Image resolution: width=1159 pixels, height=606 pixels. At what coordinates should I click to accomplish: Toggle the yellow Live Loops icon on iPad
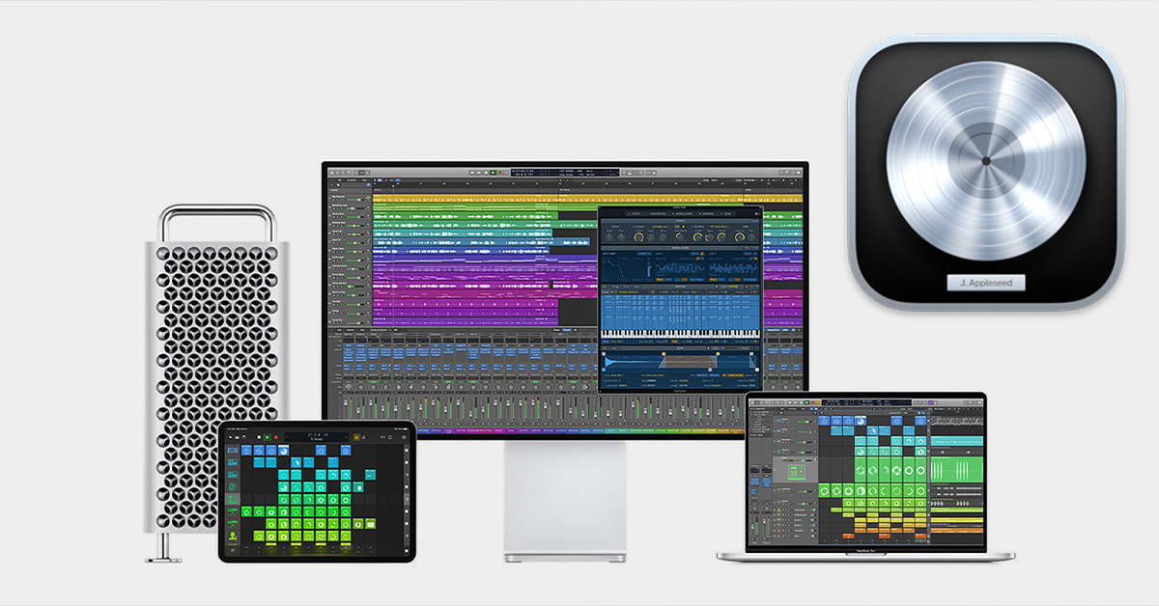(x=356, y=437)
